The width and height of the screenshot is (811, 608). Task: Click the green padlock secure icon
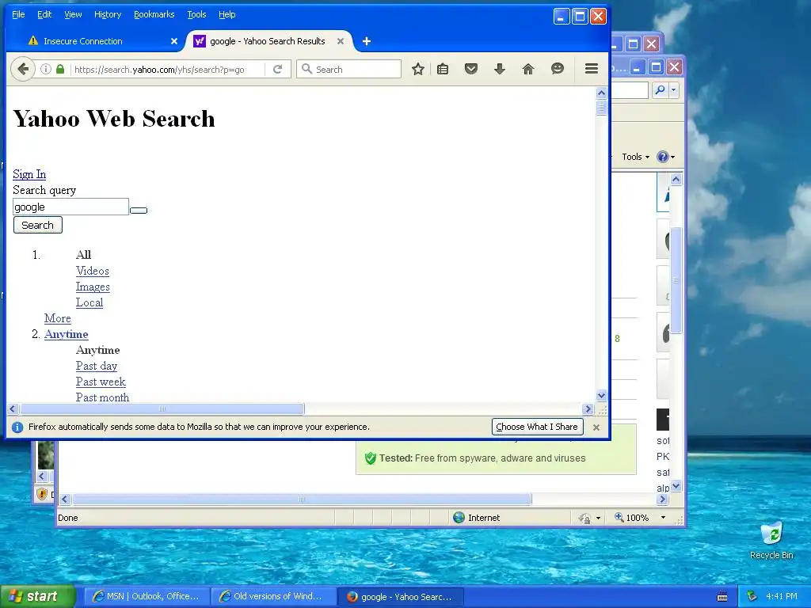pos(60,69)
